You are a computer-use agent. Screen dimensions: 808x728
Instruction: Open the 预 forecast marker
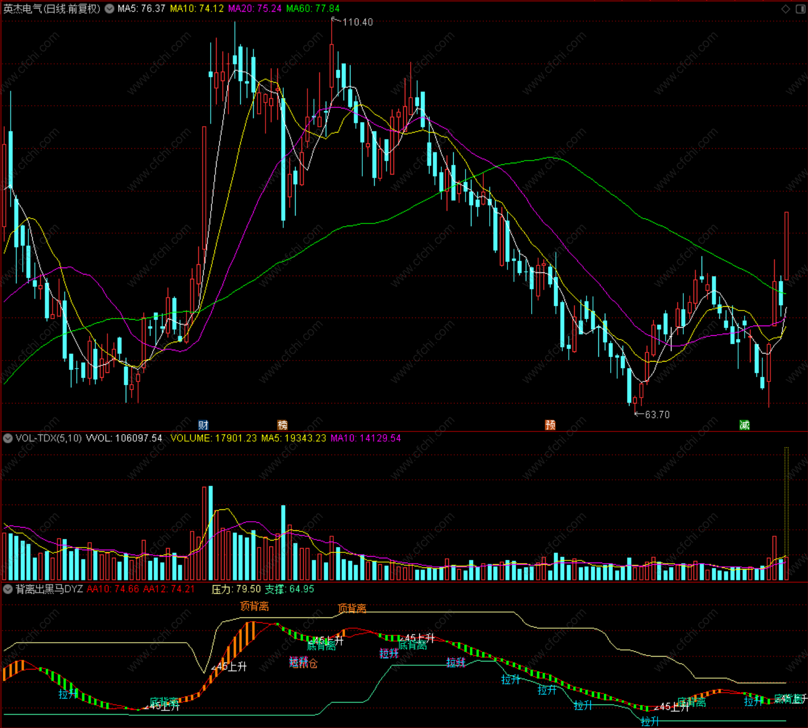[x=550, y=425]
